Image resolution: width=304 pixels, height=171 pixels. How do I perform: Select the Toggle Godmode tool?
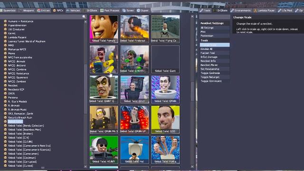pyautogui.click(x=215, y=73)
